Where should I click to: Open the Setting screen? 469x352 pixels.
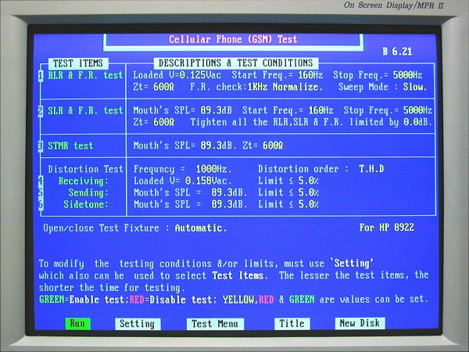coord(138,323)
